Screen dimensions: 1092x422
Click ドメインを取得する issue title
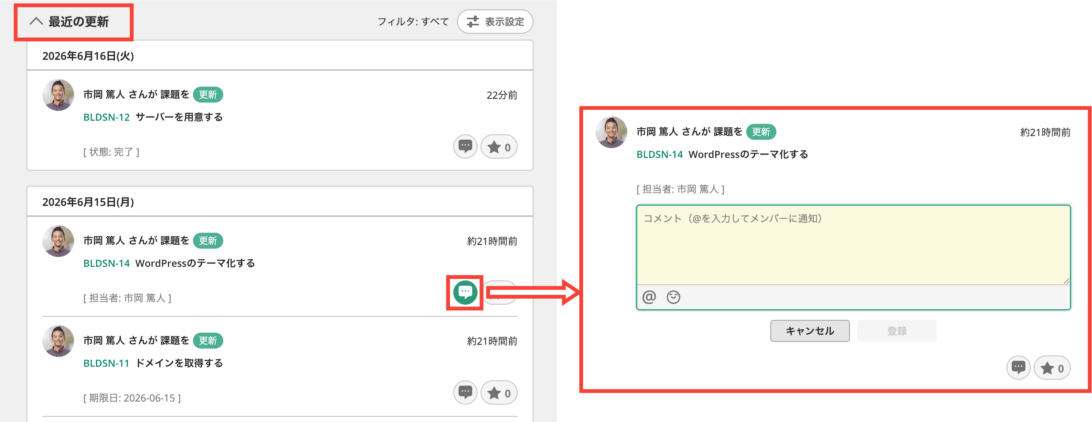point(179,363)
